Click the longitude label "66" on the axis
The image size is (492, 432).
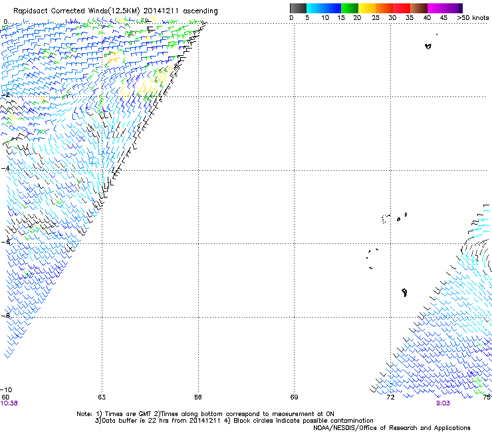[x=197, y=397]
